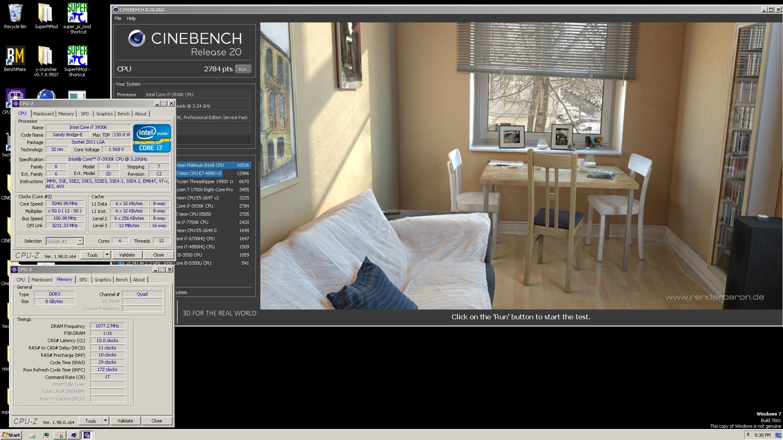Select Graphics tab in lower CPU-Z window

(x=102, y=280)
